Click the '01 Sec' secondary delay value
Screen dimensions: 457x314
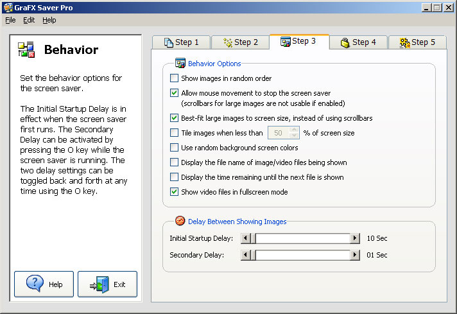pyautogui.click(x=377, y=255)
